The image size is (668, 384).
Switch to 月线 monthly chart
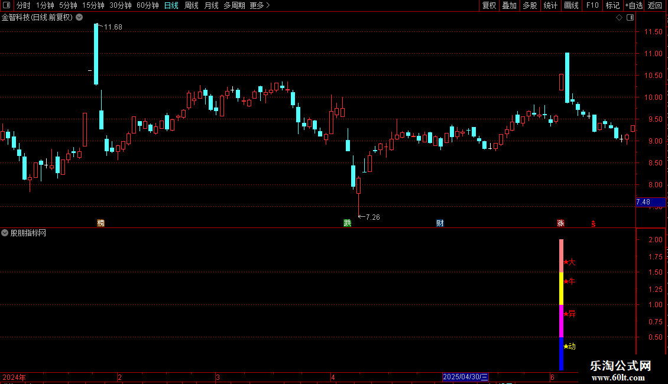211,5
